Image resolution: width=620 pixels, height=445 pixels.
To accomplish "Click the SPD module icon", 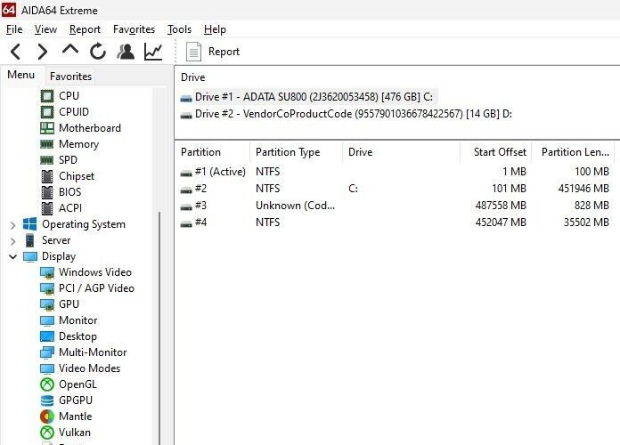I will (47, 160).
